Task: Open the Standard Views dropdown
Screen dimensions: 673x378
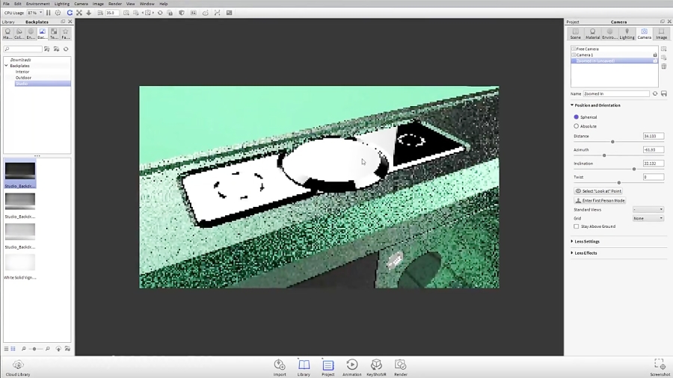Action: coord(648,210)
